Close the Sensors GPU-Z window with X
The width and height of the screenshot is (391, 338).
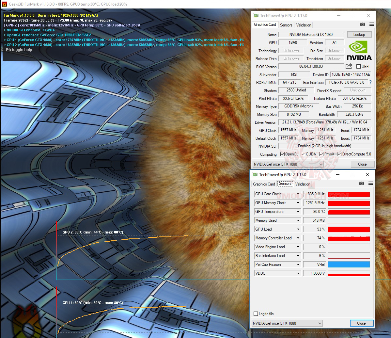coord(367,174)
